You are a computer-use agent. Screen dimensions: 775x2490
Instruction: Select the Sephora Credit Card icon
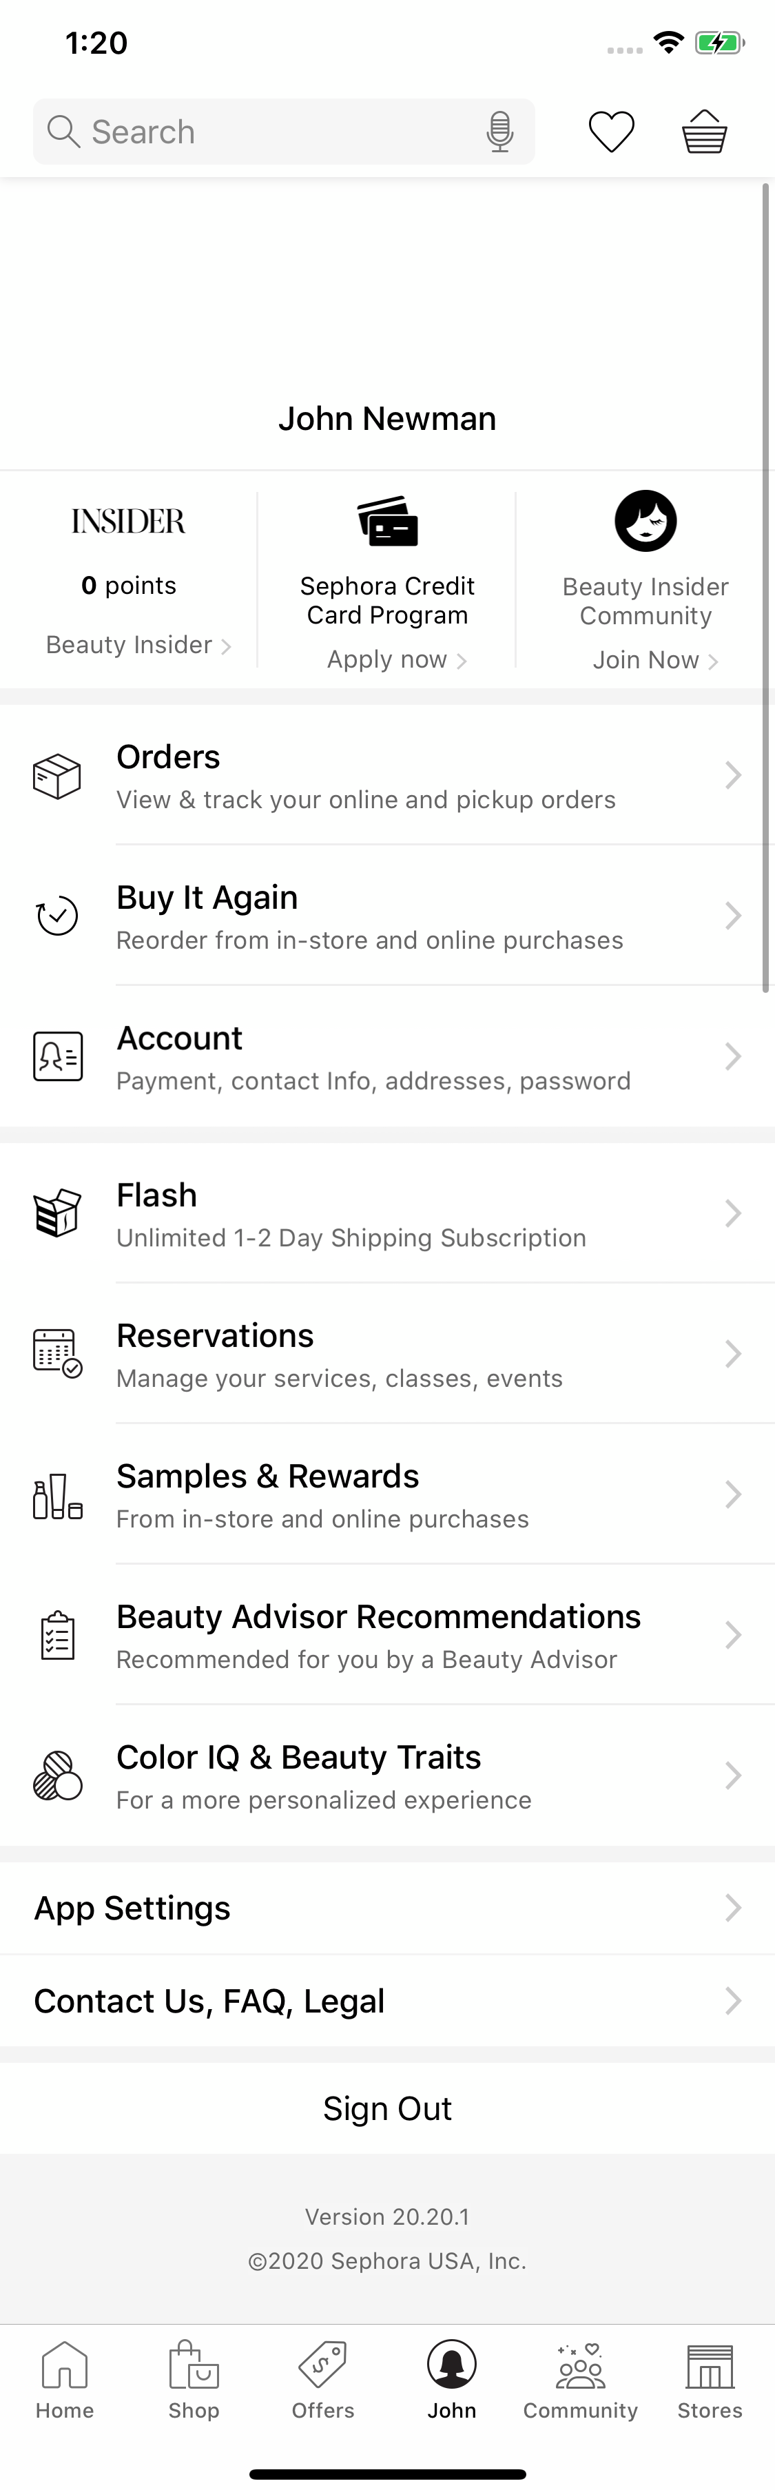(387, 521)
